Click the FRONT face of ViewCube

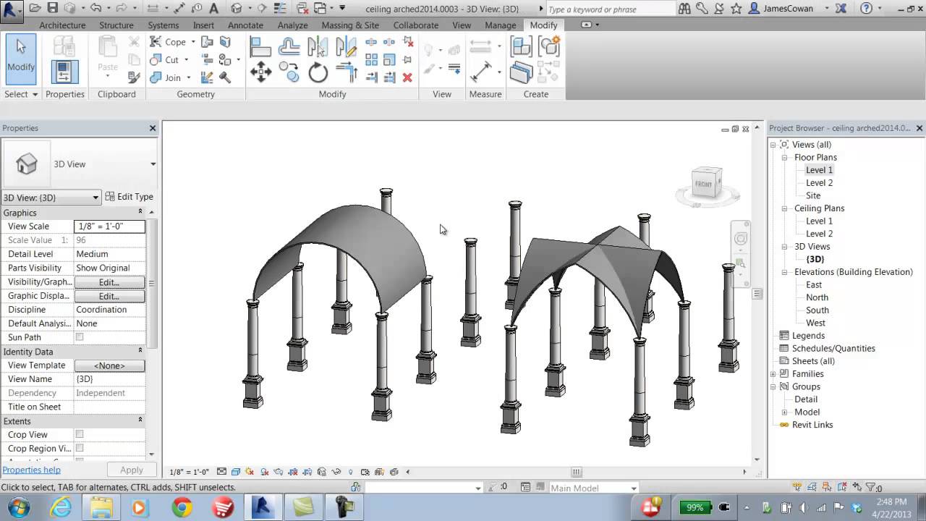704,185
